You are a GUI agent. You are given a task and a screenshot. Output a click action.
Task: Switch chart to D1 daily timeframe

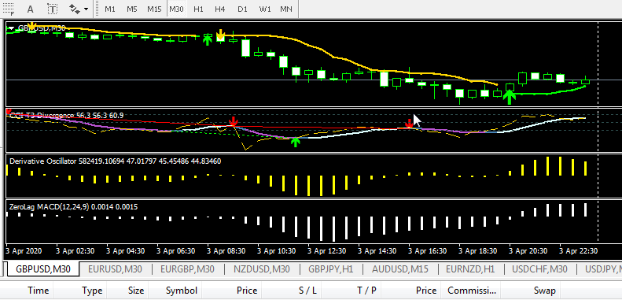click(x=242, y=9)
